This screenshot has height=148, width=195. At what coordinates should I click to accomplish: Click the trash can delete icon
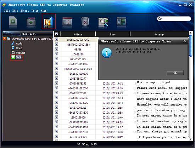(x=85, y=22)
